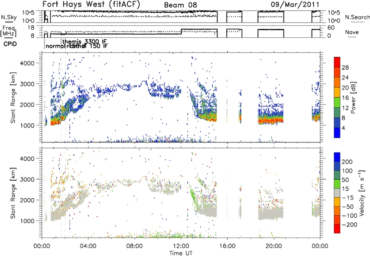Click the 'Power [dB]' color bar label
This screenshot has width=370, height=256.
(353, 98)
